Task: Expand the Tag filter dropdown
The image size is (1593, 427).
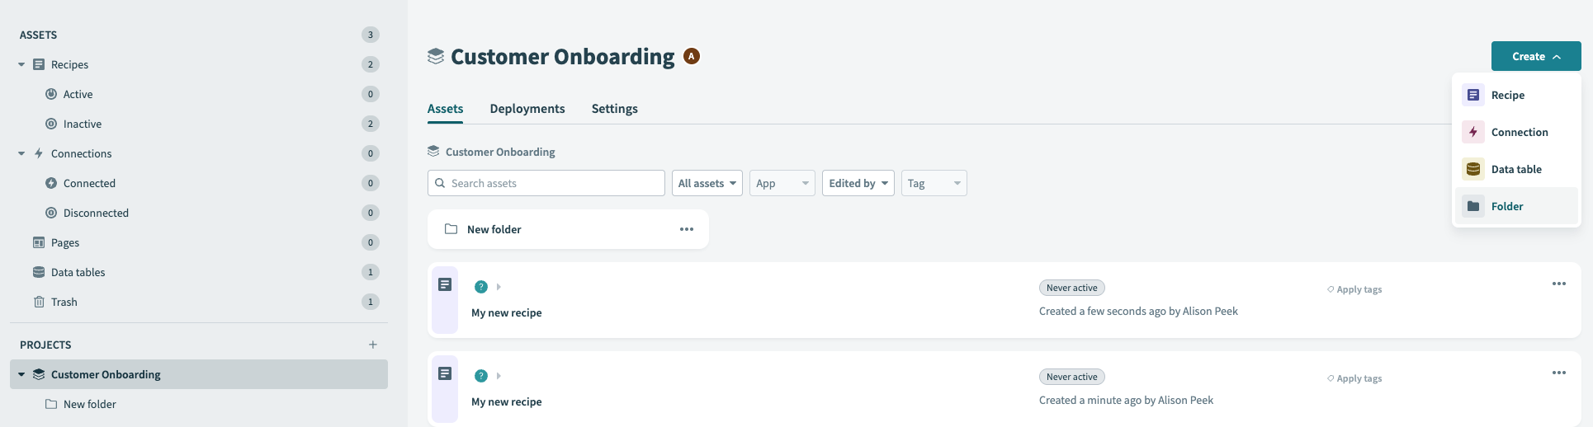Action: point(934,183)
